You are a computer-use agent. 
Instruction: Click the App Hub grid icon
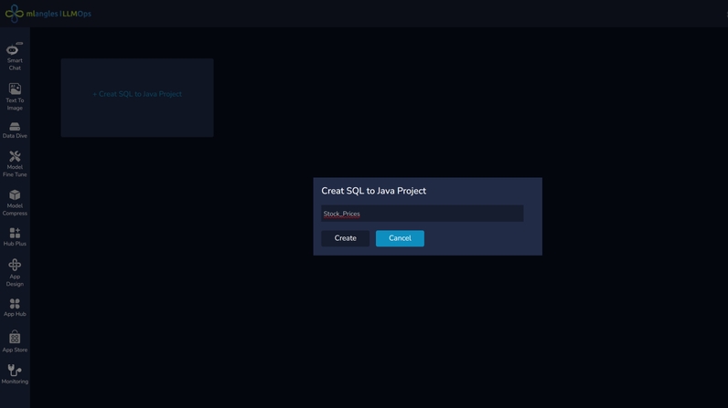tap(15, 303)
